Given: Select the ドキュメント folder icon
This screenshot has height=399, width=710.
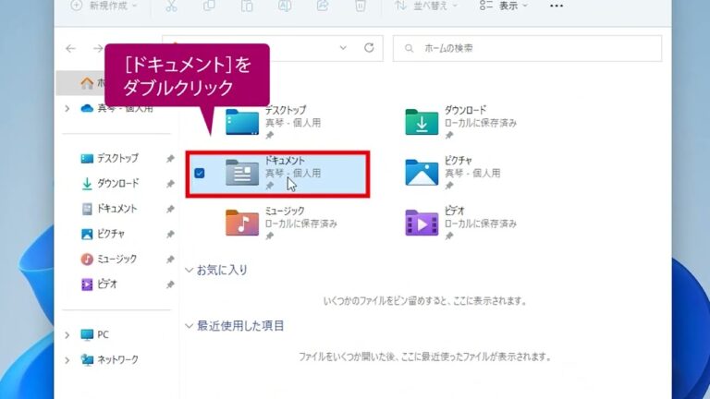Looking at the screenshot, I should 242,173.
